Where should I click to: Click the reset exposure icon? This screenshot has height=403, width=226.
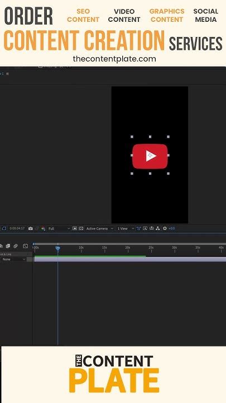pos(165,228)
